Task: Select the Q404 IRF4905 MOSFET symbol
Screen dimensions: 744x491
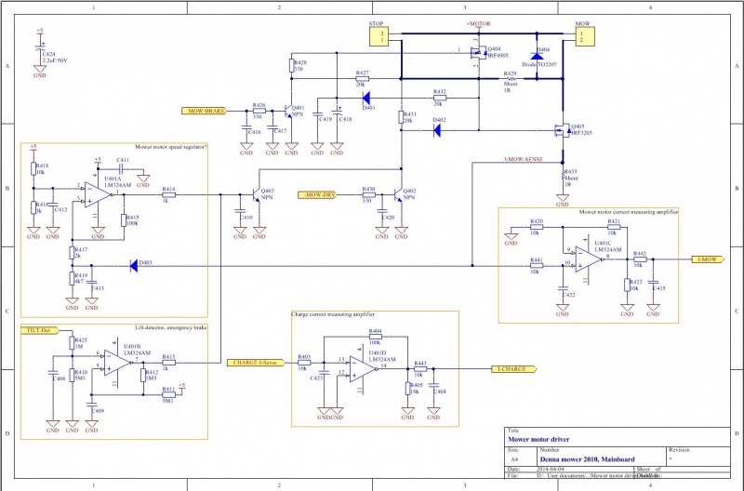Action: pos(478,52)
